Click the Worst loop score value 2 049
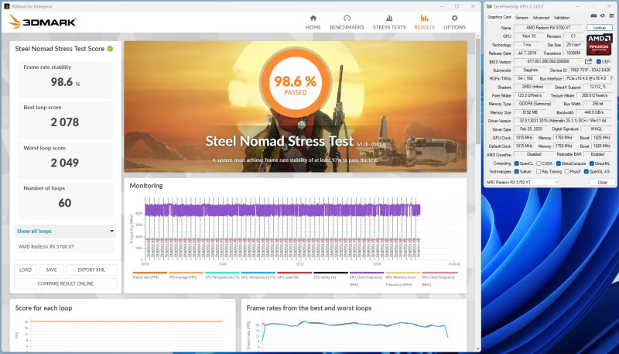The height and width of the screenshot is (354, 619). [65, 163]
